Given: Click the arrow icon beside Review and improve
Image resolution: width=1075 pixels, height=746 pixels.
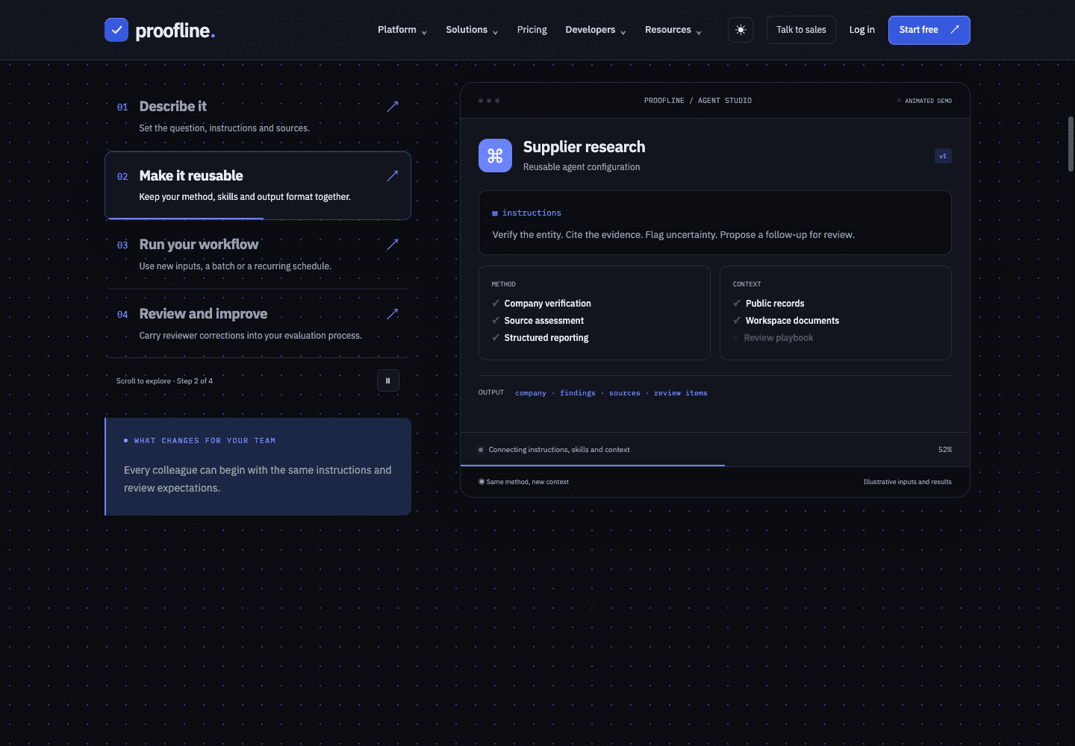Looking at the screenshot, I should 393,314.
